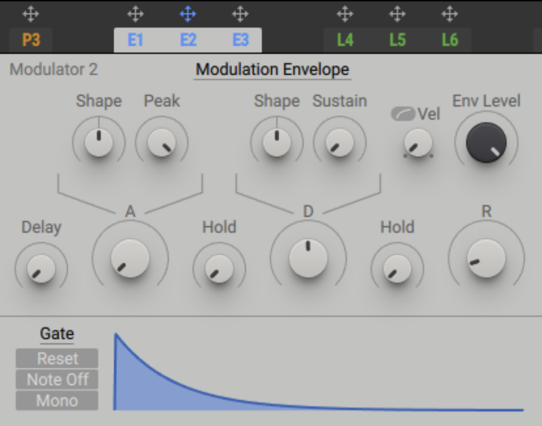
Task: Select the P3 modulator tab
Action: pyautogui.click(x=31, y=40)
